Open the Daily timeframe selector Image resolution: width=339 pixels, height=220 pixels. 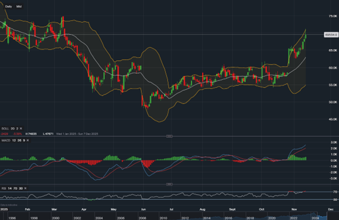pyautogui.click(x=8, y=7)
